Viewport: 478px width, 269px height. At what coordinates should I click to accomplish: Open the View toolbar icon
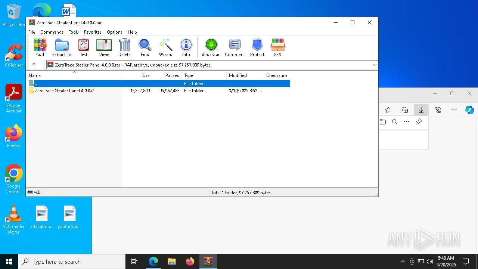click(x=104, y=47)
